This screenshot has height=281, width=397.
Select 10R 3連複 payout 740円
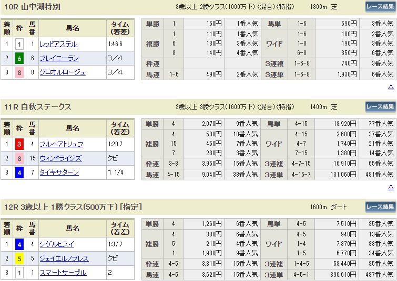tap(349, 63)
